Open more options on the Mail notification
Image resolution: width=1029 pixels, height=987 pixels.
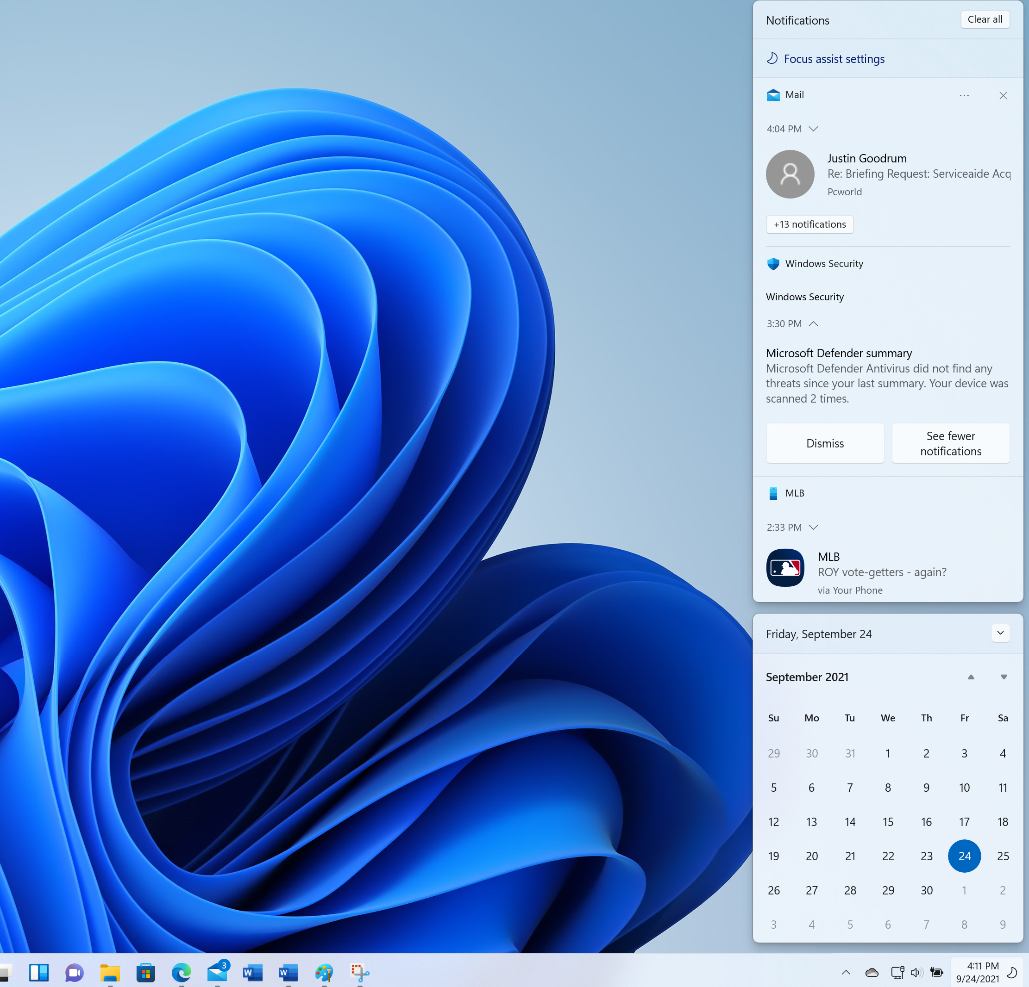click(965, 95)
